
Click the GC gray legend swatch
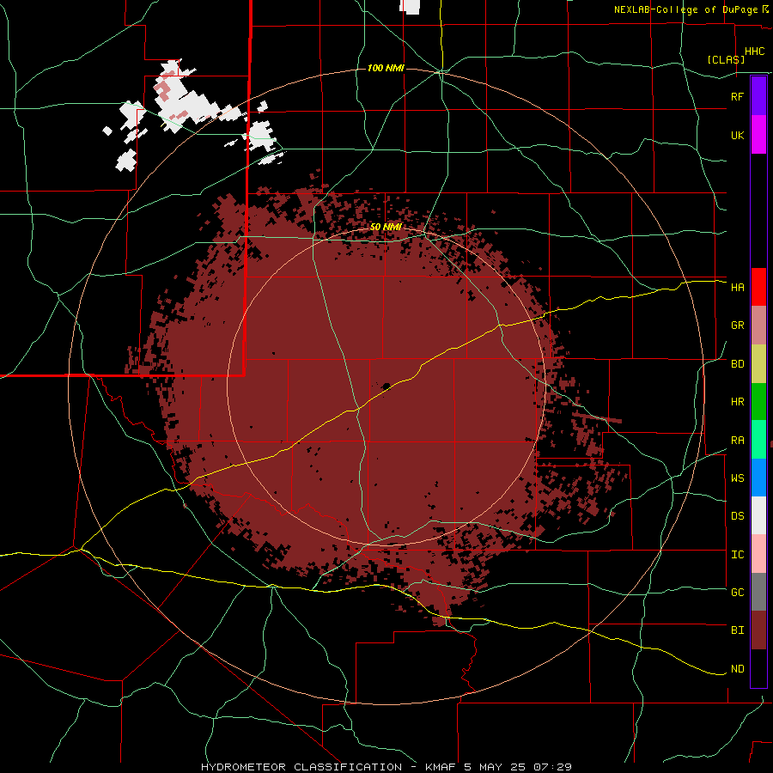pos(758,592)
